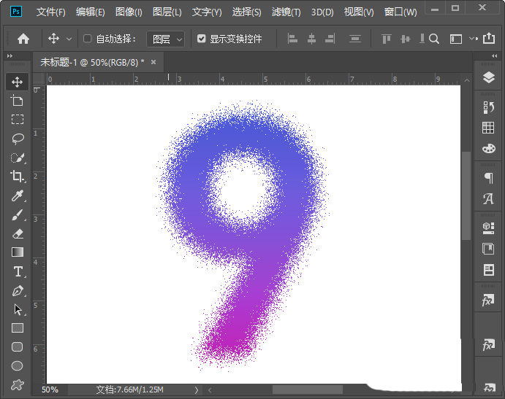Open the 图像(I) menu
The image size is (505, 399).
129,12
